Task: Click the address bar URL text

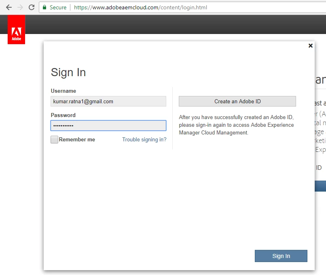Action: [140, 8]
